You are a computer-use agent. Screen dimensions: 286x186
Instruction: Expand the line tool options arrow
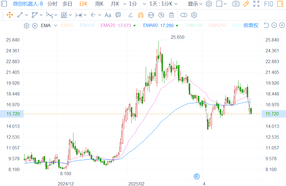click(27, 15)
